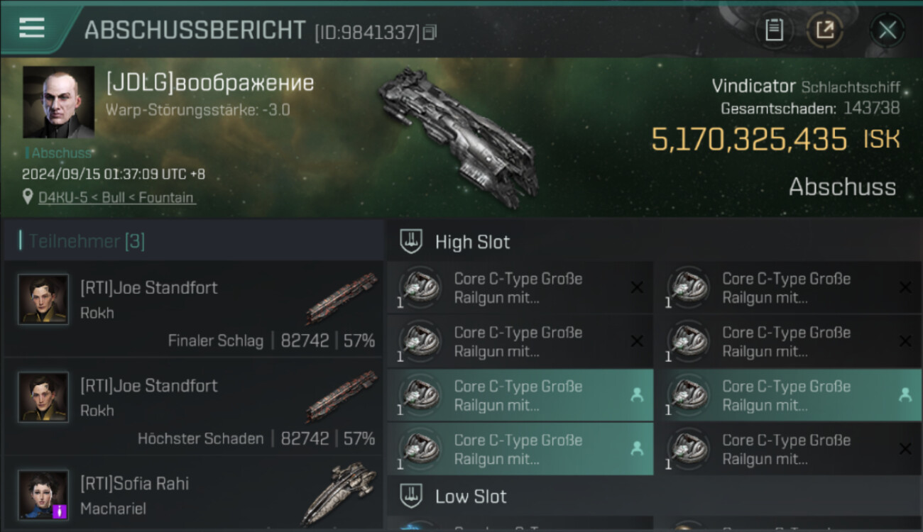Open the hamburger menu icon
923x532 pixels.
tap(32, 28)
